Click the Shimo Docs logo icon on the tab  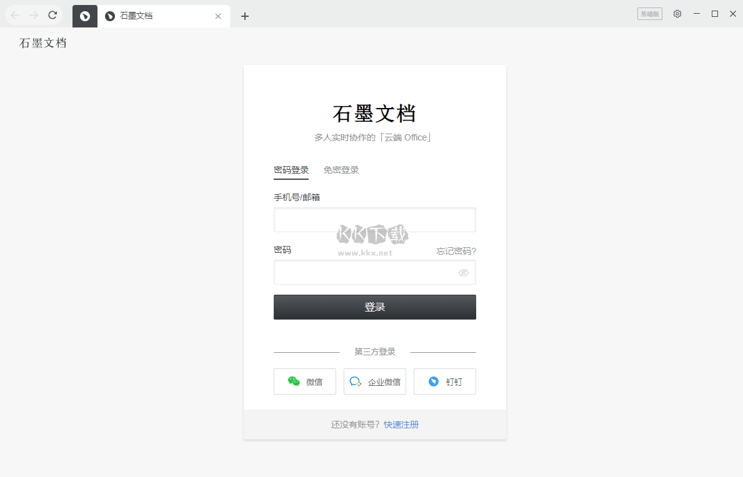(109, 16)
